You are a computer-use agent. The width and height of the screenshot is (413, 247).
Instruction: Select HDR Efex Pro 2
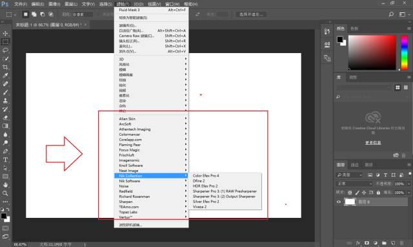tap(225, 186)
